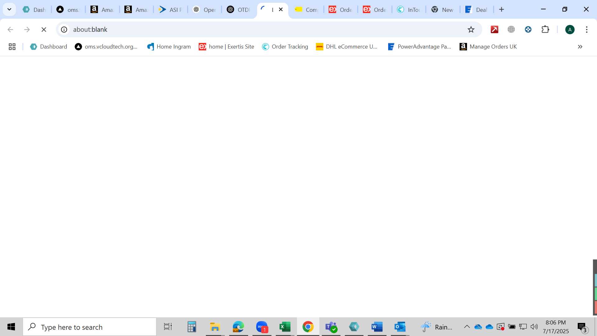Image resolution: width=597 pixels, height=336 pixels.
Task: Open Excel from taskbar
Action: pos(285,327)
